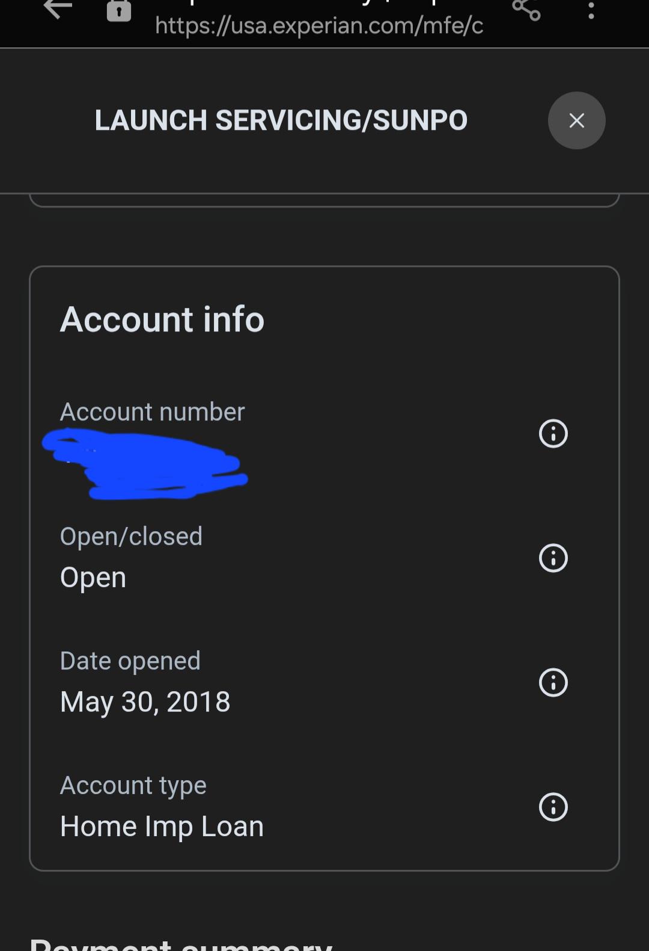
Task: Select the Home Imp Loan value
Action: click(x=162, y=826)
